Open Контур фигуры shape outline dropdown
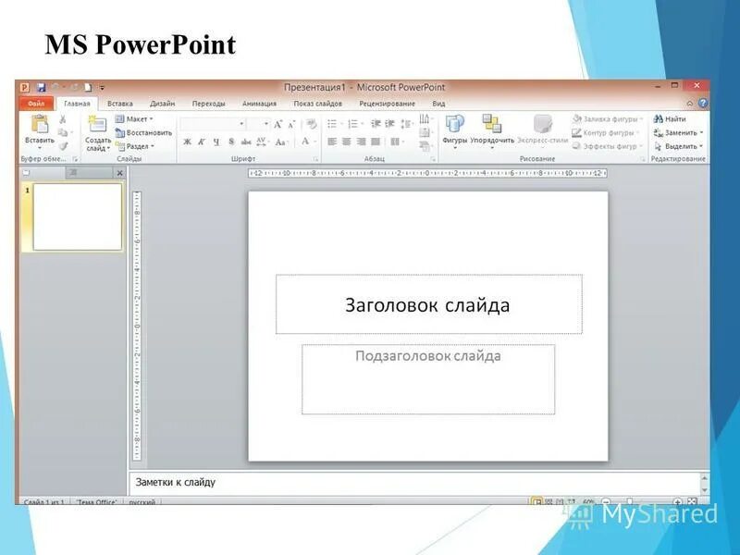Image resolution: width=740 pixels, height=555 pixels. click(606, 132)
